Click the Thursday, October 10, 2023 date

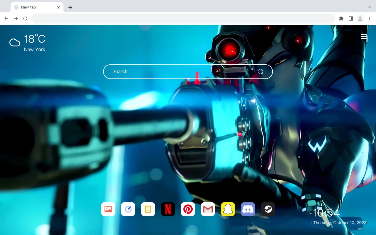coord(340,223)
